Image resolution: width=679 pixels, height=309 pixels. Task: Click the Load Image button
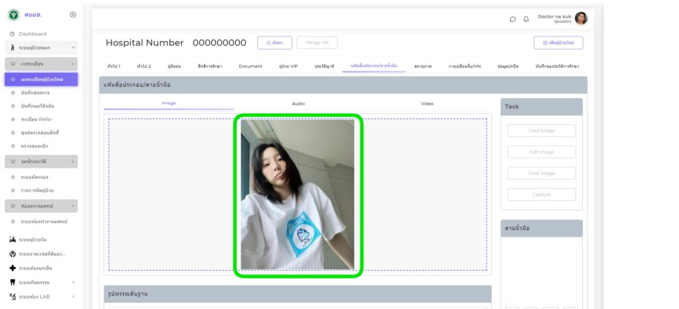[x=541, y=131]
